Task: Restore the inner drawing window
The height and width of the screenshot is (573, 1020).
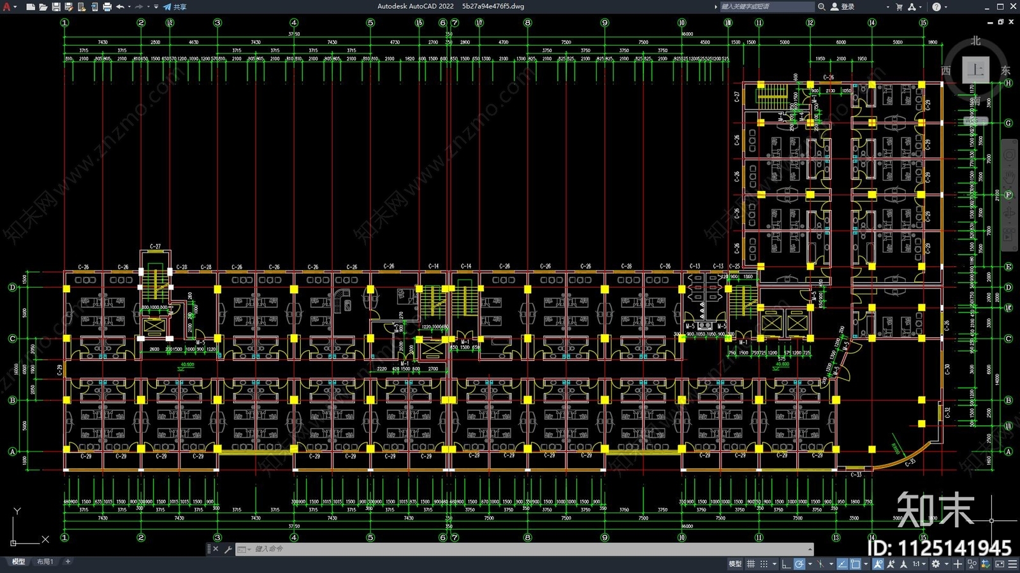Action: coord(1000,22)
